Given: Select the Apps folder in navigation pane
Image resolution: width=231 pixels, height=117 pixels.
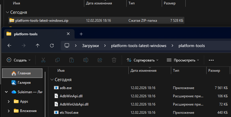Looking at the screenshot, I should tap(24, 101).
